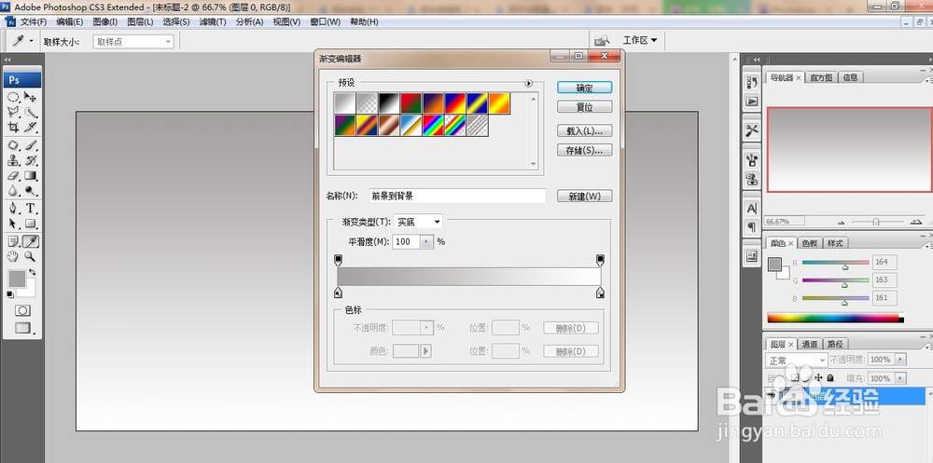Choose the Copper gradient preset
This screenshot has width=933, height=463.
pos(389,126)
